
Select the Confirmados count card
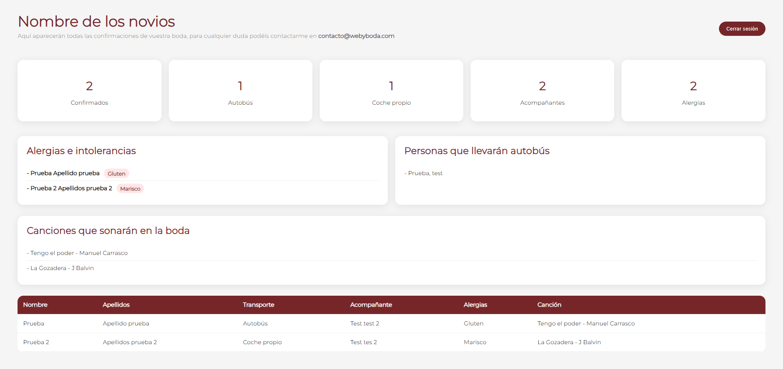(89, 90)
